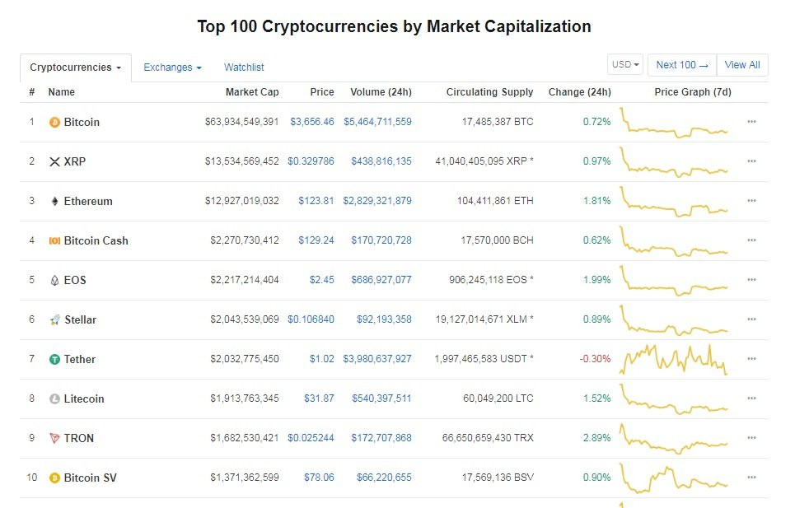Click the TRON red logo icon
Image resolution: width=795 pixels, height=508 pixels.
[55, 438]
